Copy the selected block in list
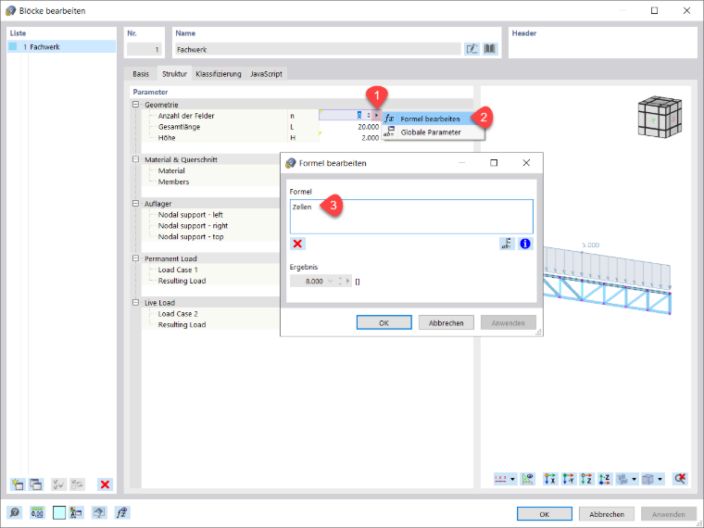The height and width of the screenshot is (528, 704). point(36,484)
